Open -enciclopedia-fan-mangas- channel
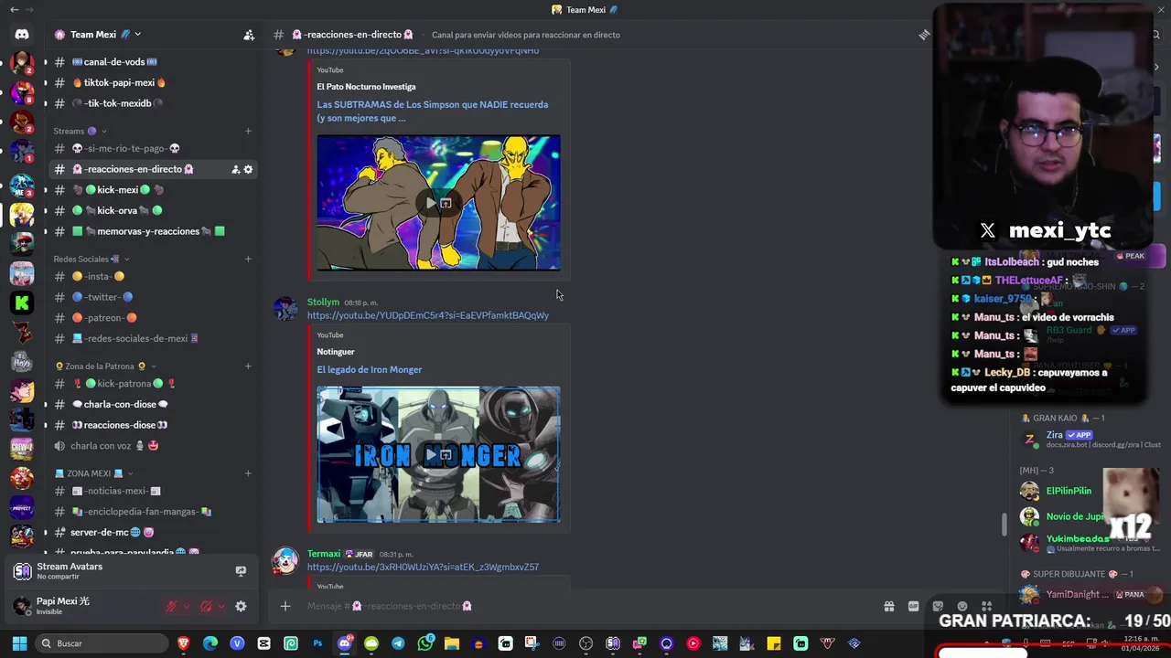This screenshot has width=1171, height=658. coord(142,512)
